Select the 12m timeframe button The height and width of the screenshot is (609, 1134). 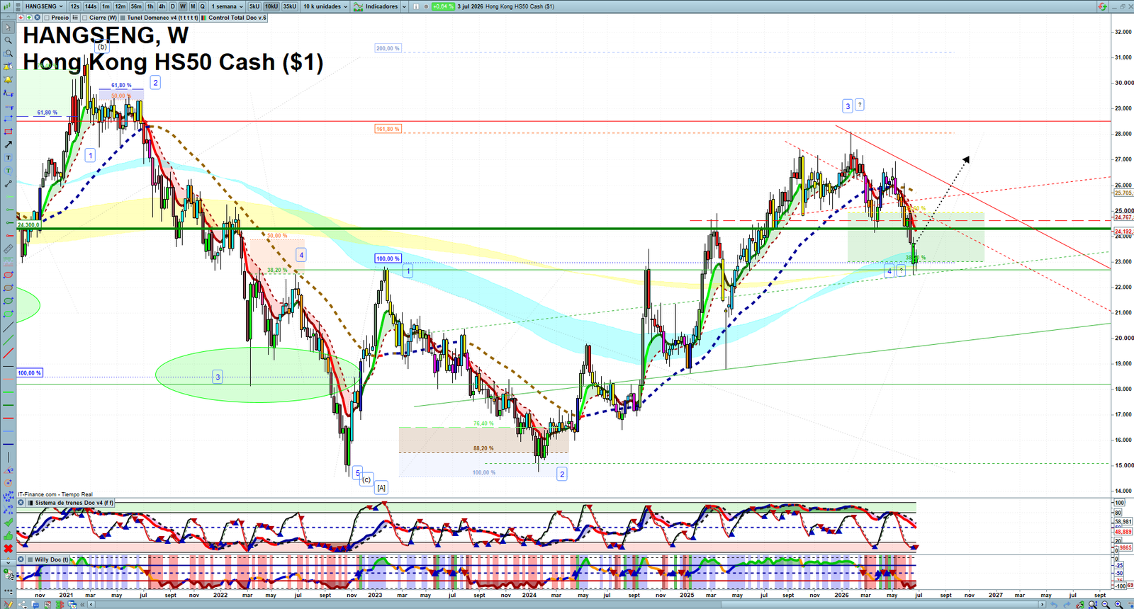point(120,6)
